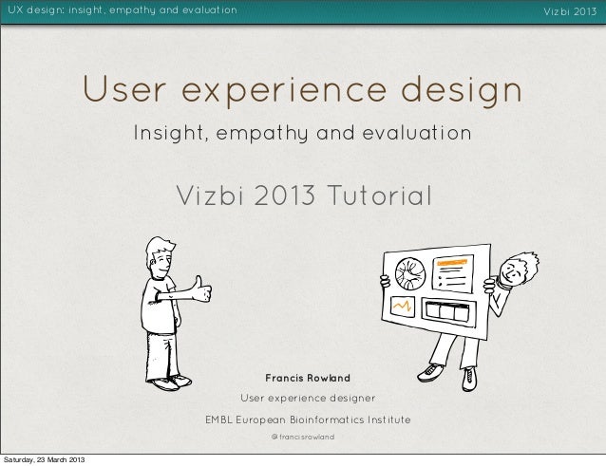This screenshot has width=606, height=466.
Task: Click 'EMBL European Bioinformatics Institute' line
Action: 308,419
